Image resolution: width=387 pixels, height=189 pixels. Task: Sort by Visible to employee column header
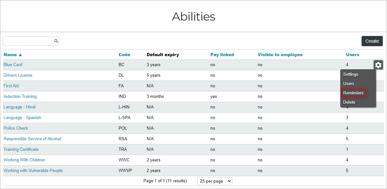pyautogui.click(x=280, y=55)
